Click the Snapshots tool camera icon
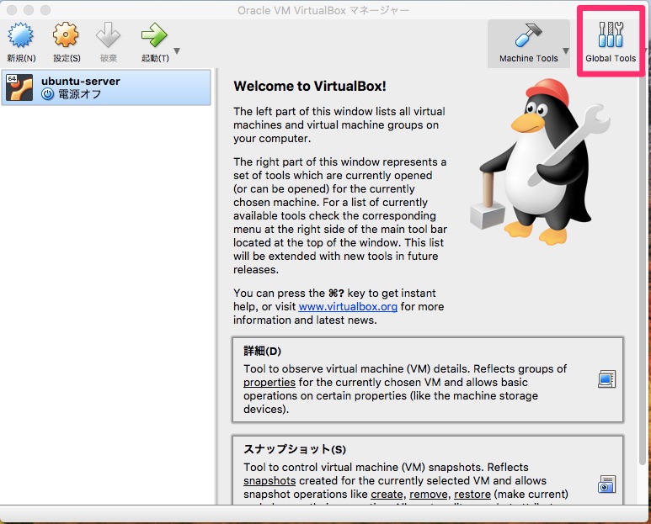 click(606, 484)
